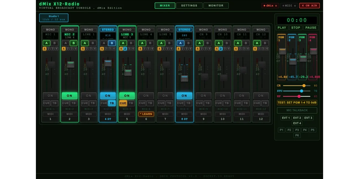Screen dimensions: 359x179
Task: Assign channel 3 to bus 4
Action: click(x=95, y=49)
